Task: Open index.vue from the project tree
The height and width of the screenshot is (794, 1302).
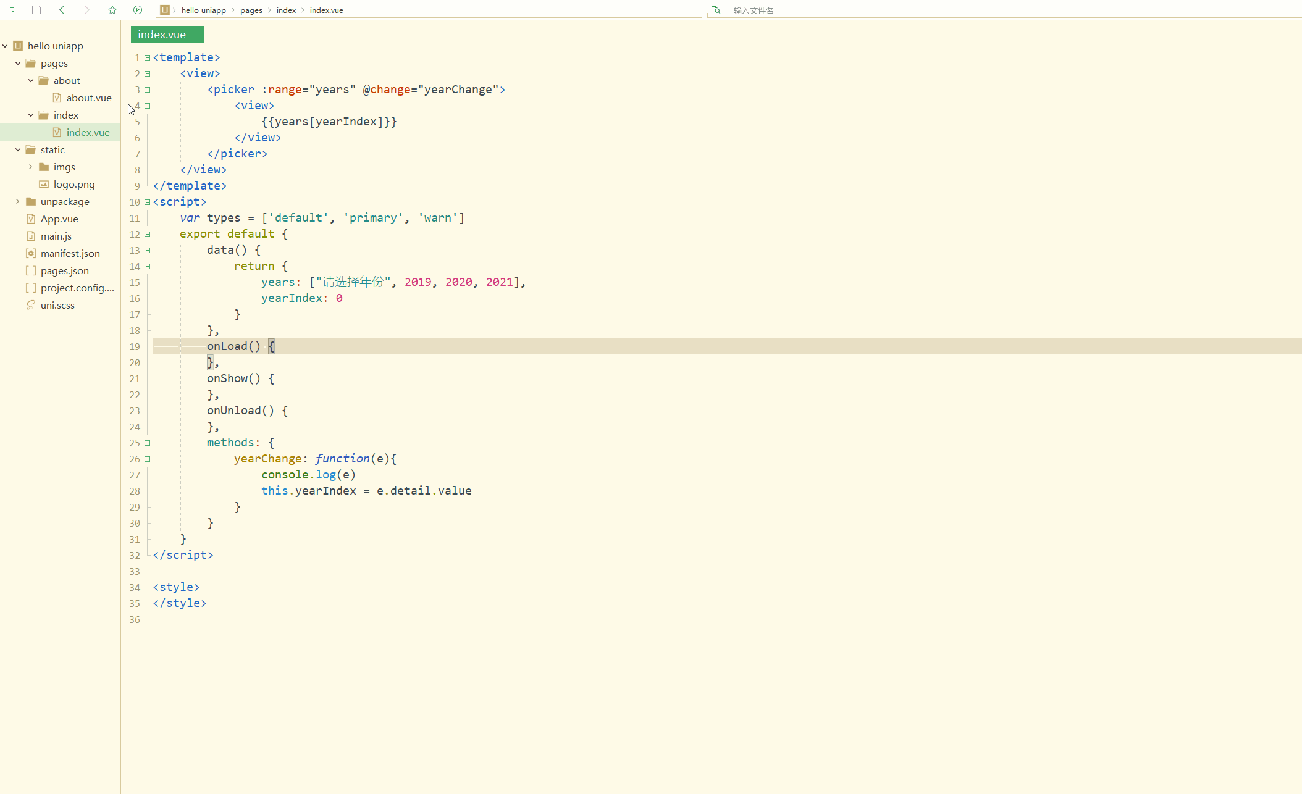Action: click(88, 132)
